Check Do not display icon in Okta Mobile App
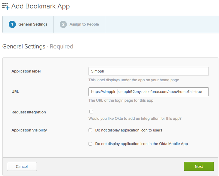 pyautogui.click(x=90, y=144)
